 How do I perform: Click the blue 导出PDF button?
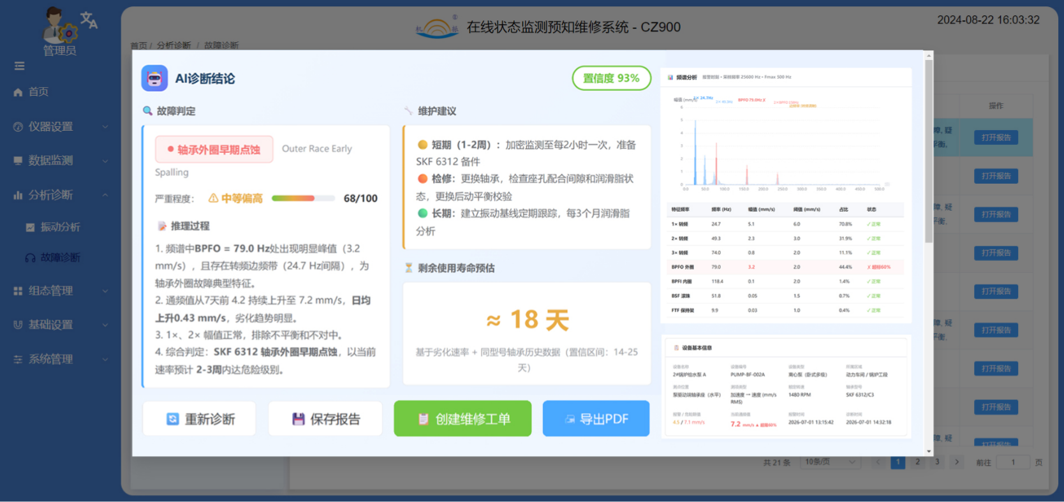click(x=596, y=419)
